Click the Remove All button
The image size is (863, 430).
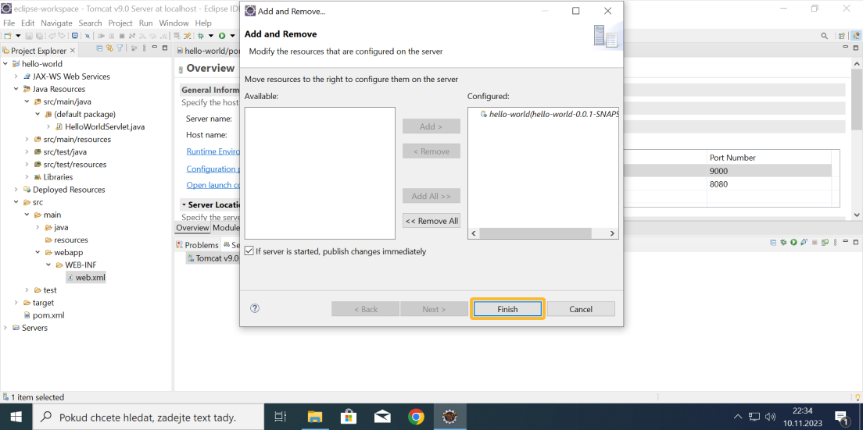pyautogui.click(x=431, y=221)
